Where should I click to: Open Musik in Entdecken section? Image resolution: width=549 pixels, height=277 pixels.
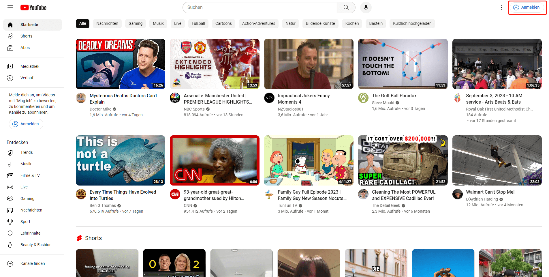pyautogui.click(x=33, y=164)
